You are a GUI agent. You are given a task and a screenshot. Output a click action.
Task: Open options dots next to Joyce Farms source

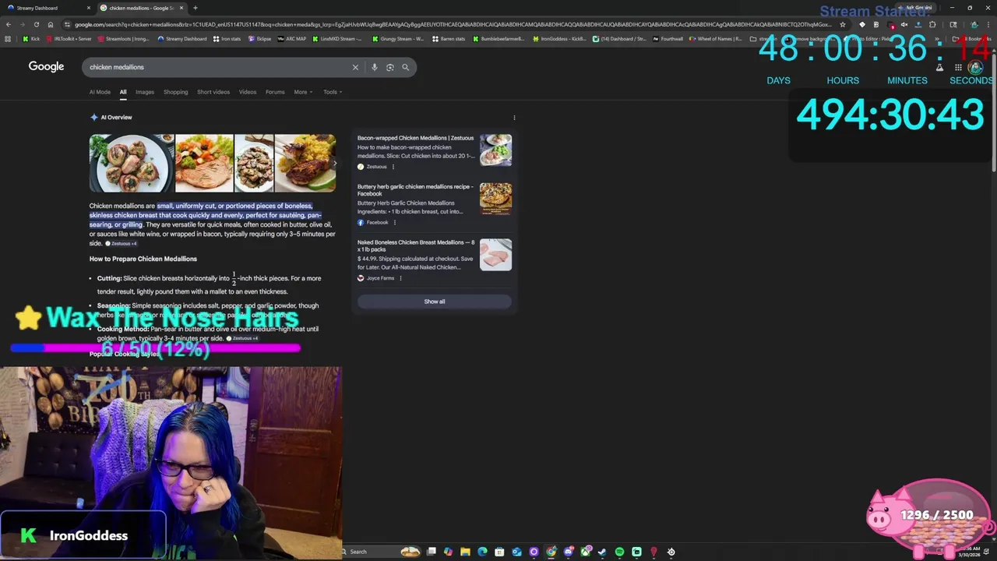coord(400,278)
